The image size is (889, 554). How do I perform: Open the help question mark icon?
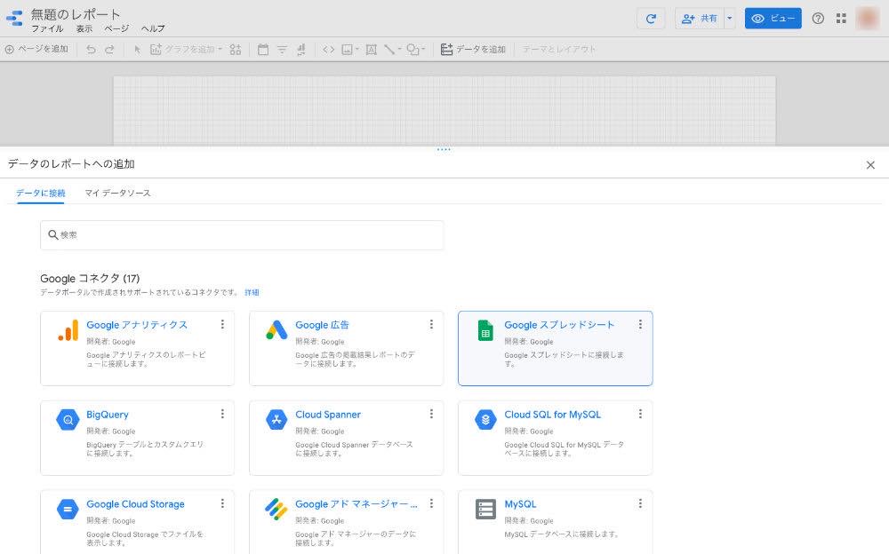coord(818,19)
